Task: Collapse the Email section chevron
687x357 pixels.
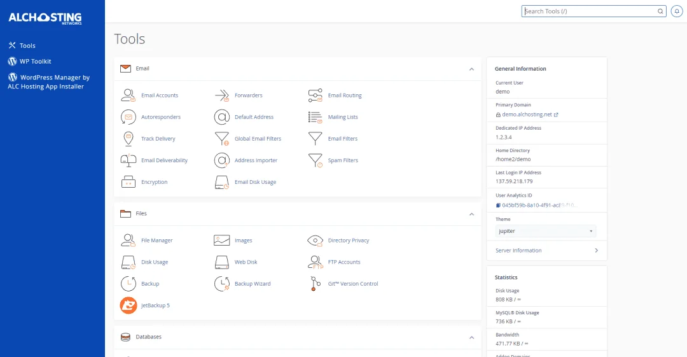Action: (471, 69)
